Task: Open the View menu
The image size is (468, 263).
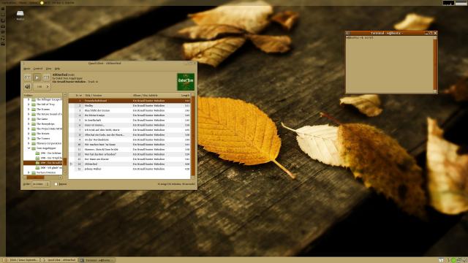Action: (48, 69)
